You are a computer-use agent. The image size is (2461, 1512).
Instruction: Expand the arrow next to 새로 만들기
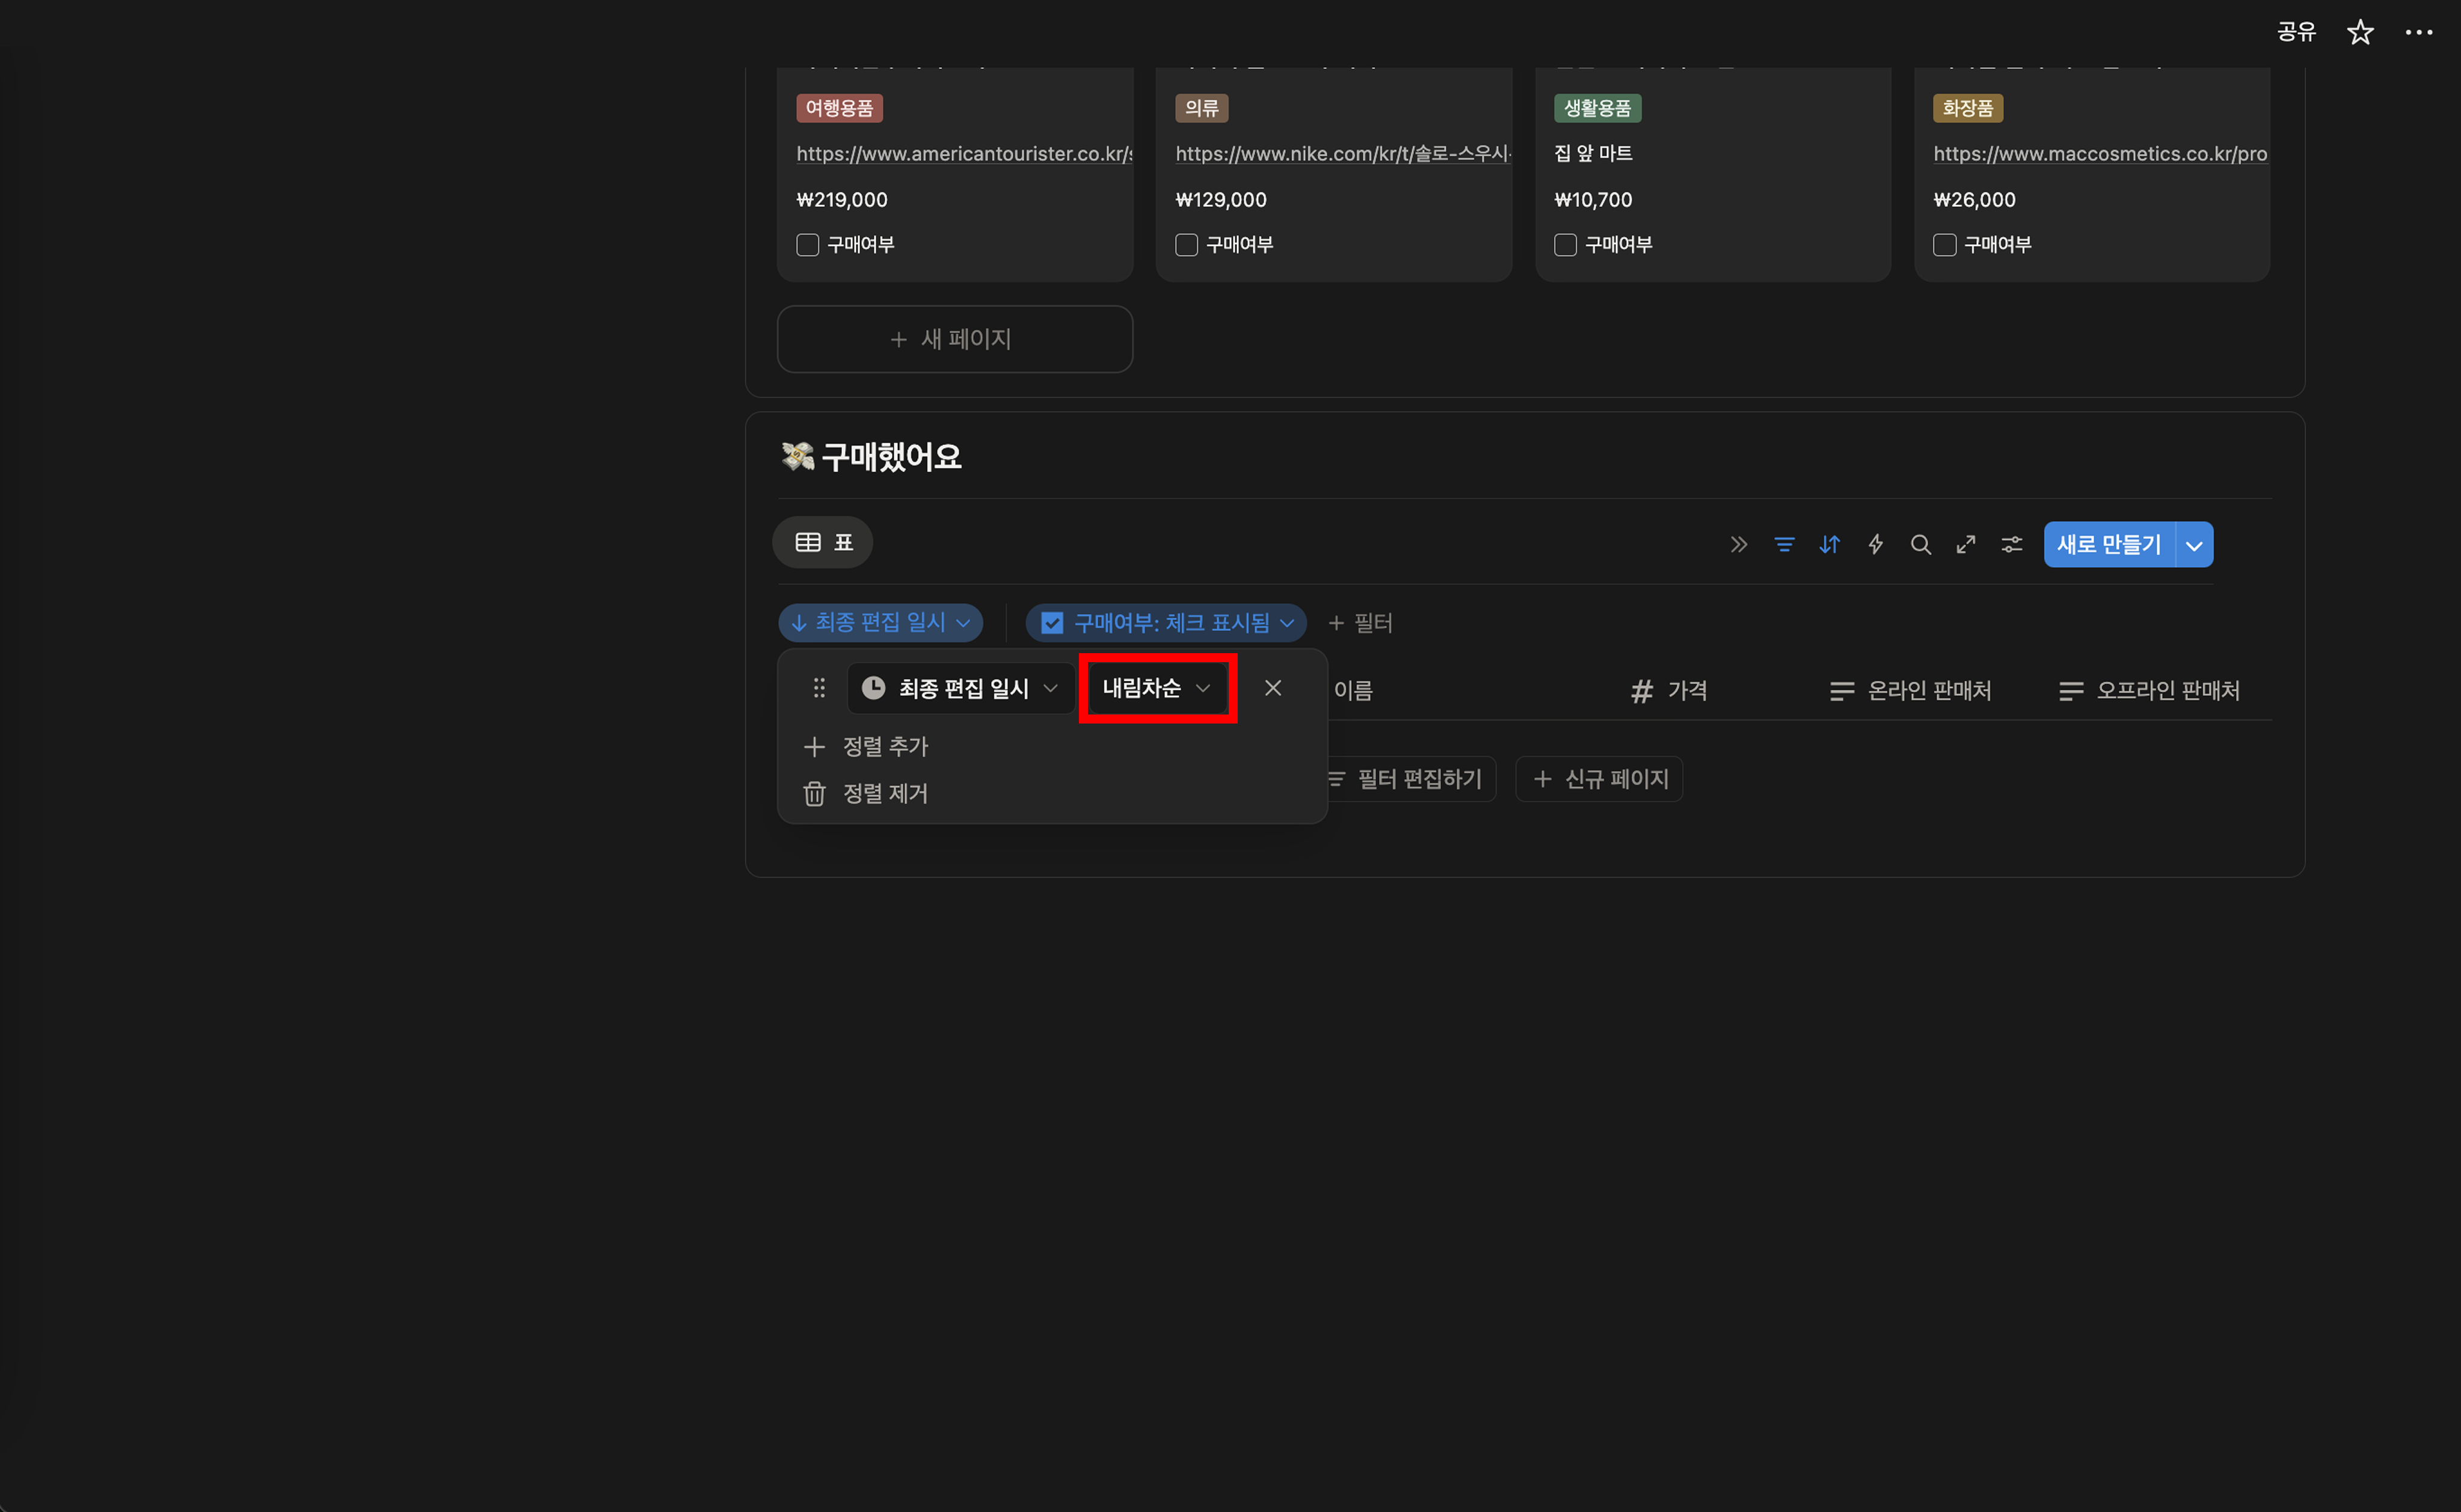[2194, 545]
